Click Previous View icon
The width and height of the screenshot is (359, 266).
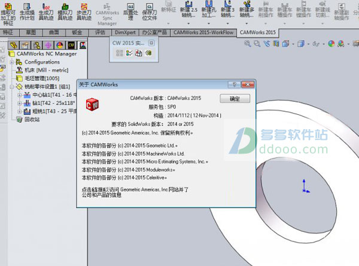point(266,44)
